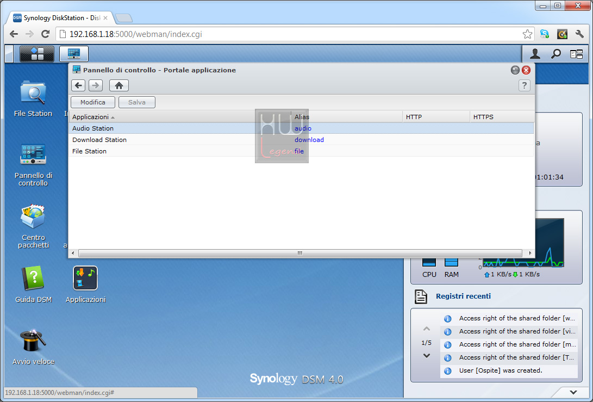Launch Centro pacchetti from desktop
This screenshot has height=402, width=593.
coord(33,226)
